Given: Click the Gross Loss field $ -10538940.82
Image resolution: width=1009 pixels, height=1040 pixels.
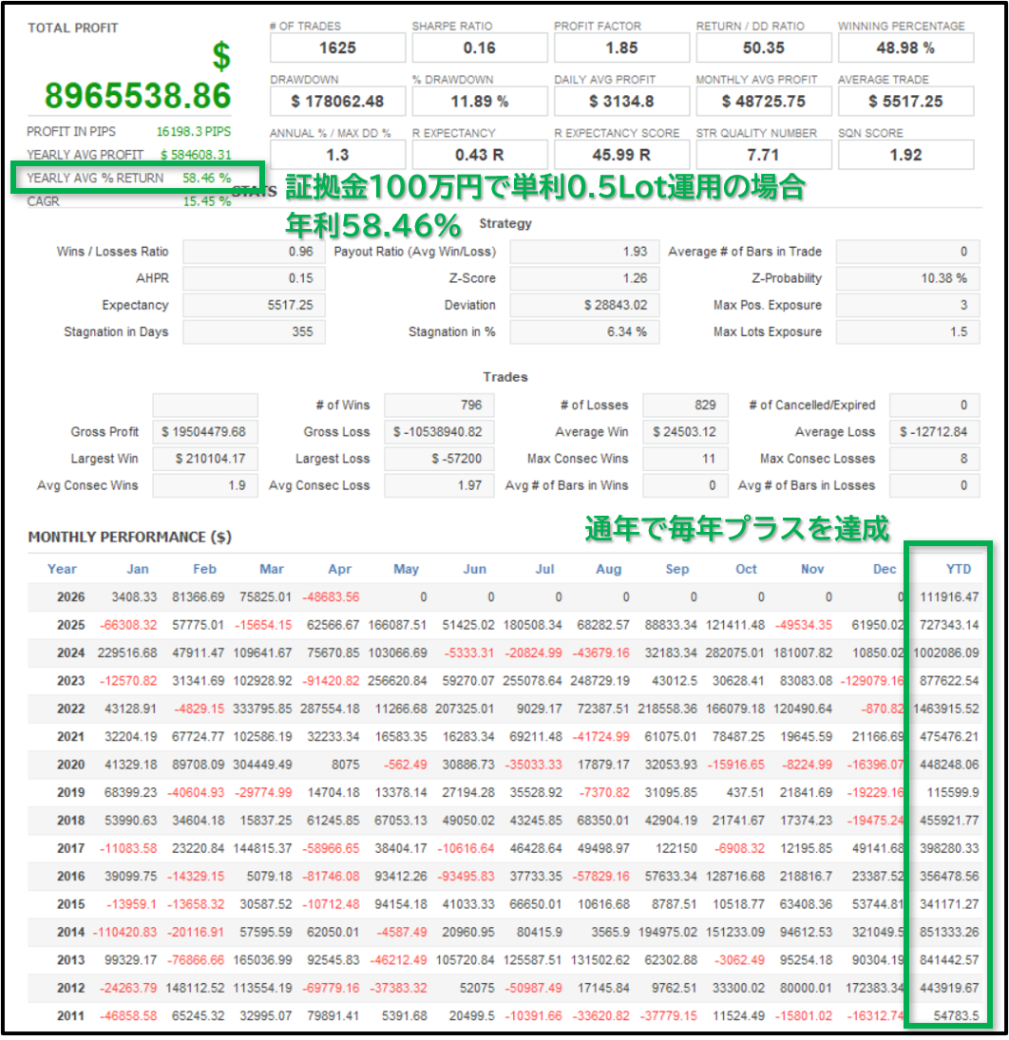Looking at the screenshot, I should tap(439, 432).
